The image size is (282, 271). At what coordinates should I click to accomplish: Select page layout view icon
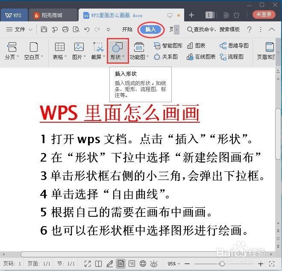click(120, 264)
